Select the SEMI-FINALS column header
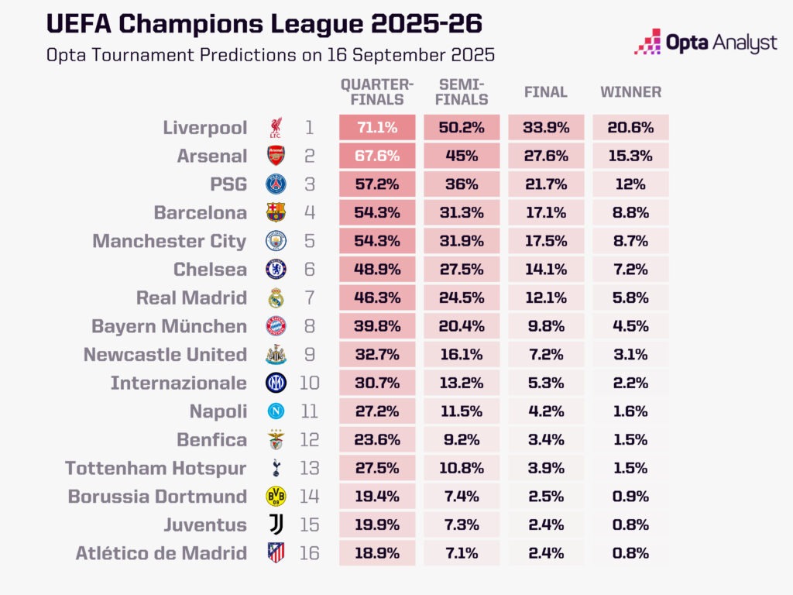Viewport: 793px width, 595px height. [462, 92]
